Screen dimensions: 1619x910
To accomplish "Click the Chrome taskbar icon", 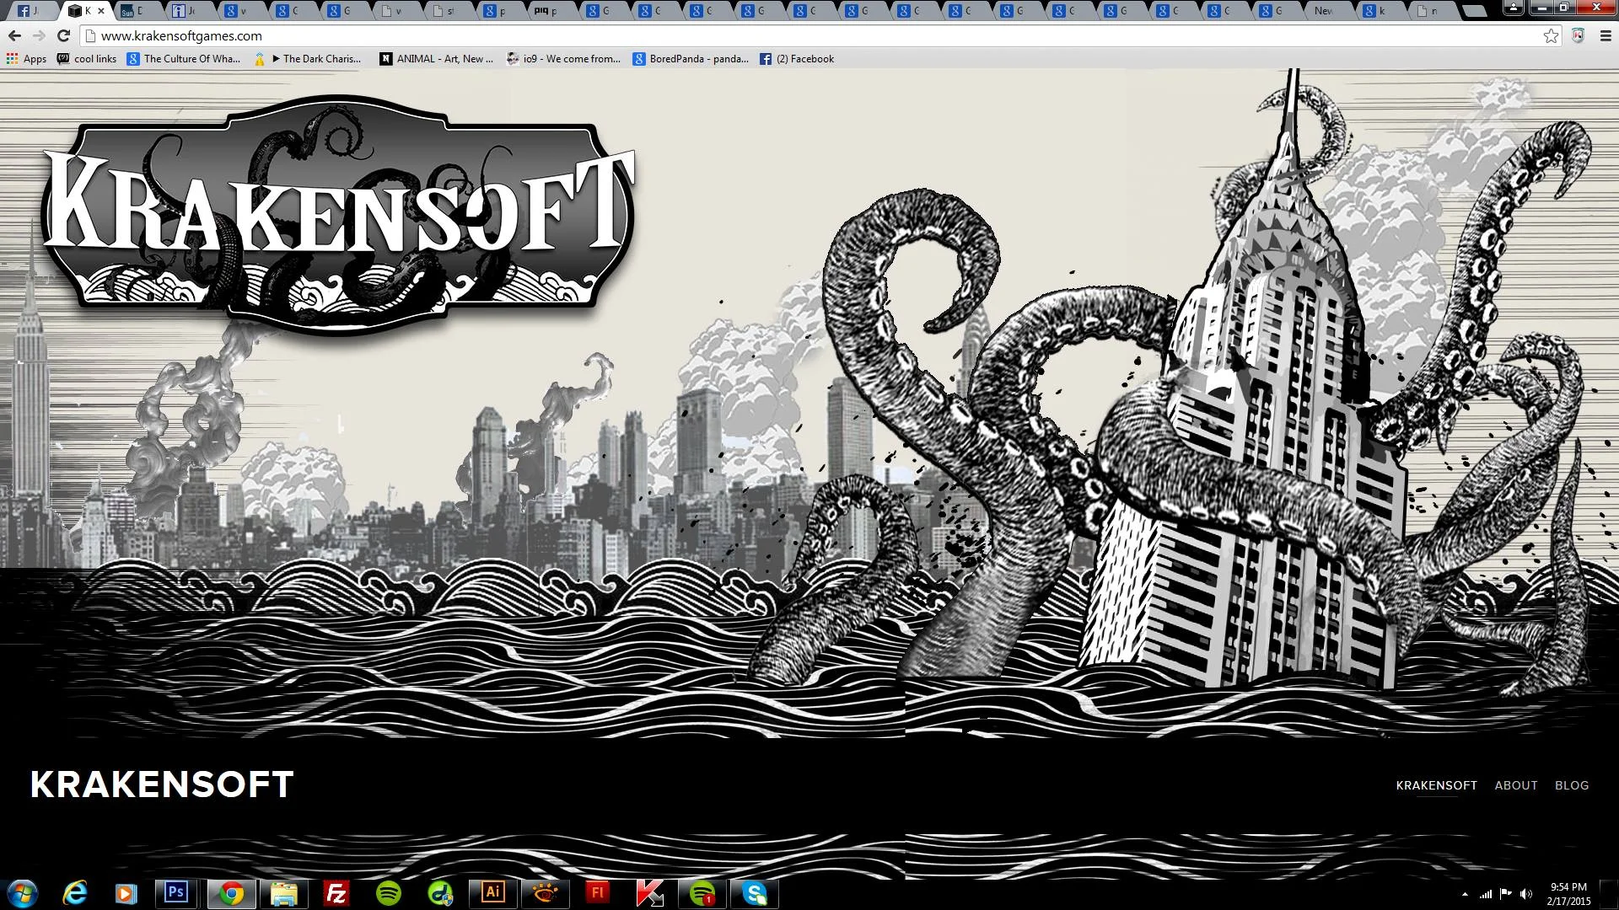I will pyautogui.click(x=232, y=893).
